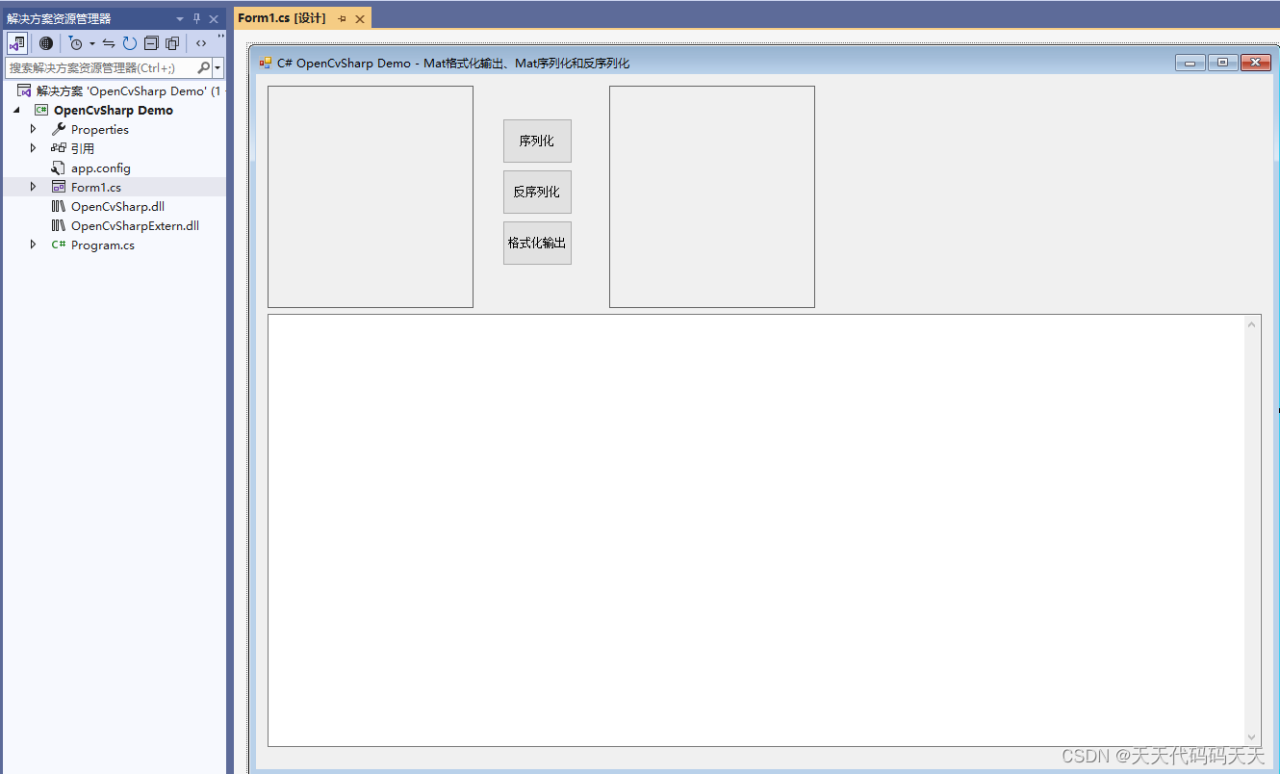Refresh Solution Explorer with the circular arrow
The width and height of the screenshot is (1280, 774).
130,43
